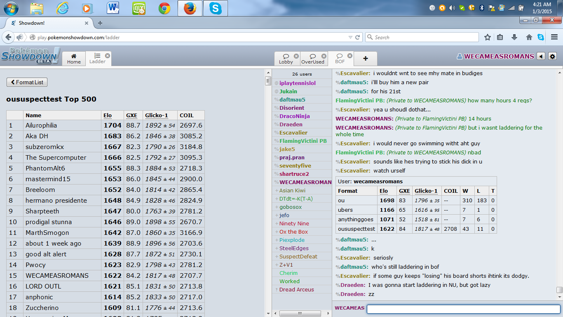Viewport: 563px width, 317px height.
Task: Click the plus icon to join a room
Action: click(x=365, y=59)
